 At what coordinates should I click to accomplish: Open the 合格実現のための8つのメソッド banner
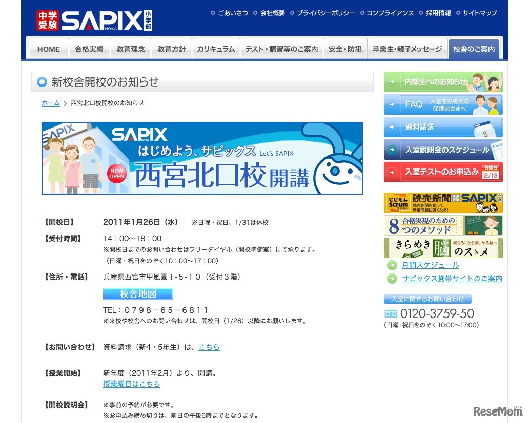[x=443, y=225]
